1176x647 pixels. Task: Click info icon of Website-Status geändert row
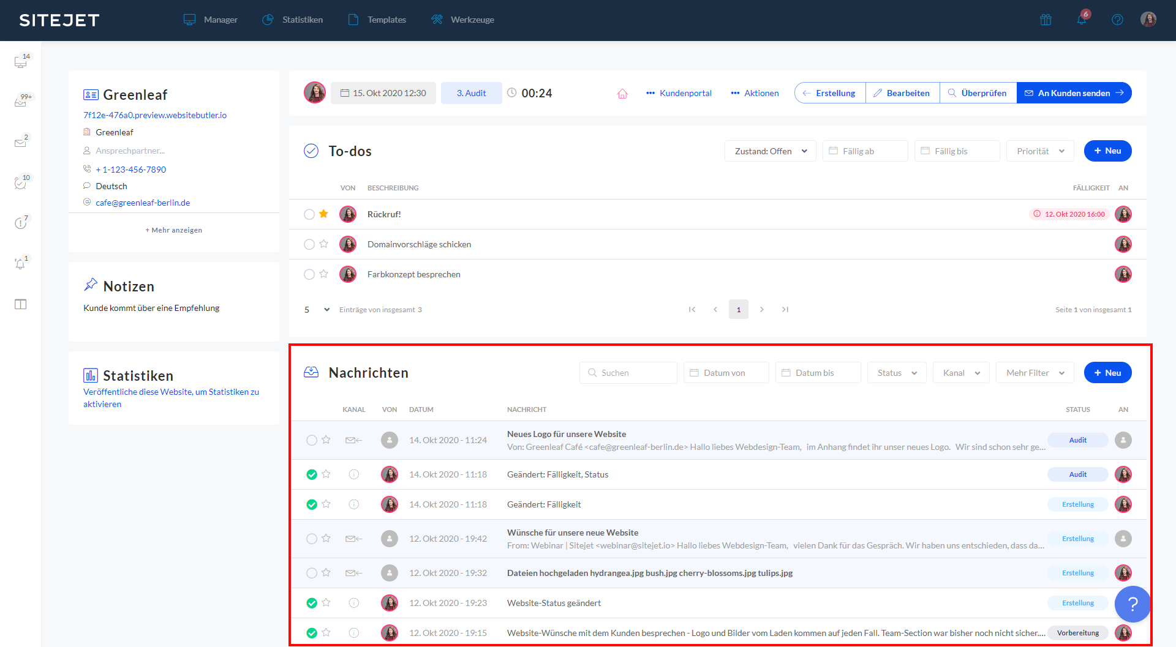click(354, 603)
